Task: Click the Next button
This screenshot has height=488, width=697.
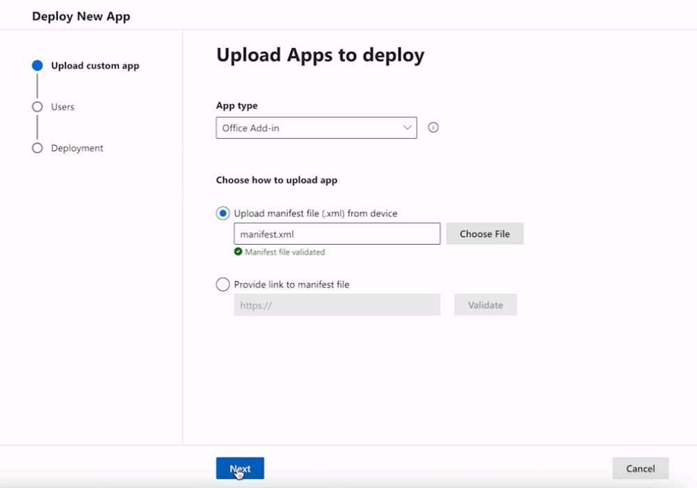Action: 240,468
